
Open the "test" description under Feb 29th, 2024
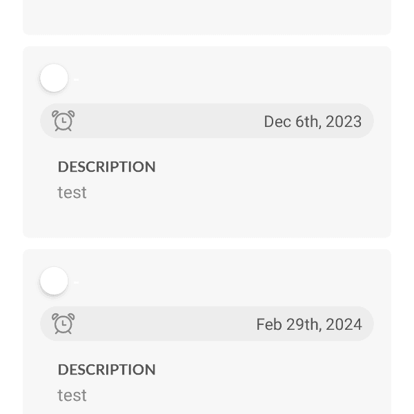click(72, 395)
